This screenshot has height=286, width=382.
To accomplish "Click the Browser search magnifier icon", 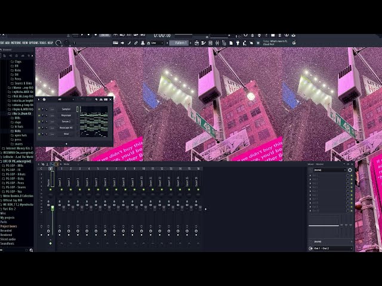I will [31, 250].
